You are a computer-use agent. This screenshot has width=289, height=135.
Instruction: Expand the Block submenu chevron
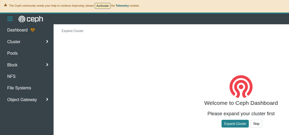[47, 65]
